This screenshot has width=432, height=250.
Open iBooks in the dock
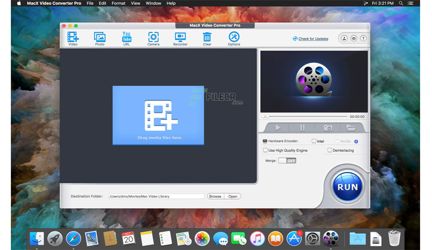275,239
